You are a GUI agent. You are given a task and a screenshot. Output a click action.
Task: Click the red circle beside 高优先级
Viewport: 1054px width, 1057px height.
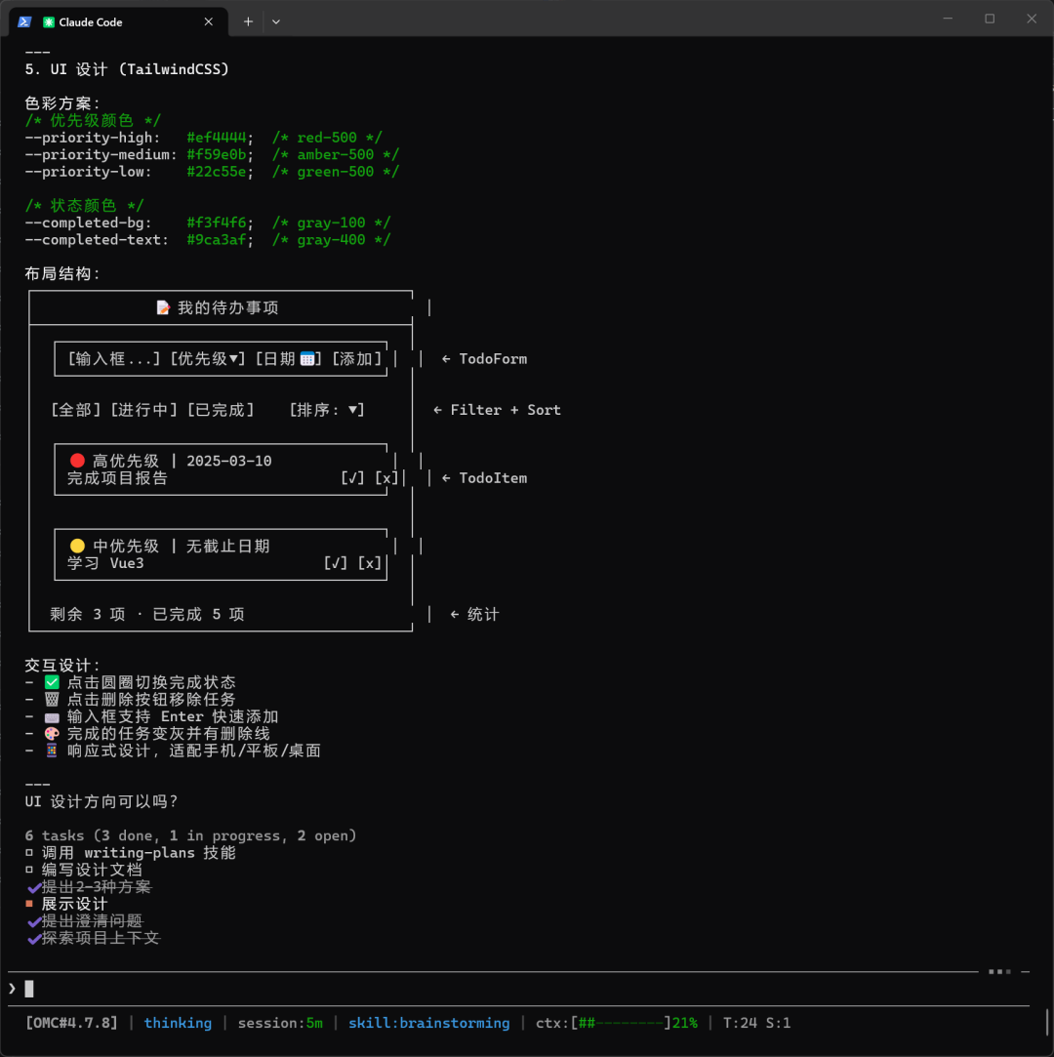[77, 461]
